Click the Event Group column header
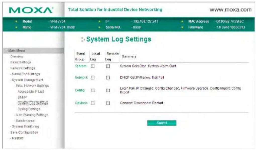Viewport: 256px width, 150px height. (80, 56)
